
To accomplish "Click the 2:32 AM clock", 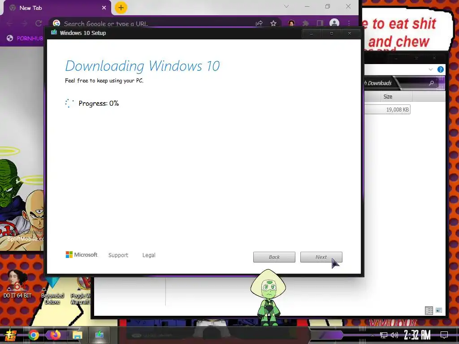I will pyautogui.click(x=417, y=335).
